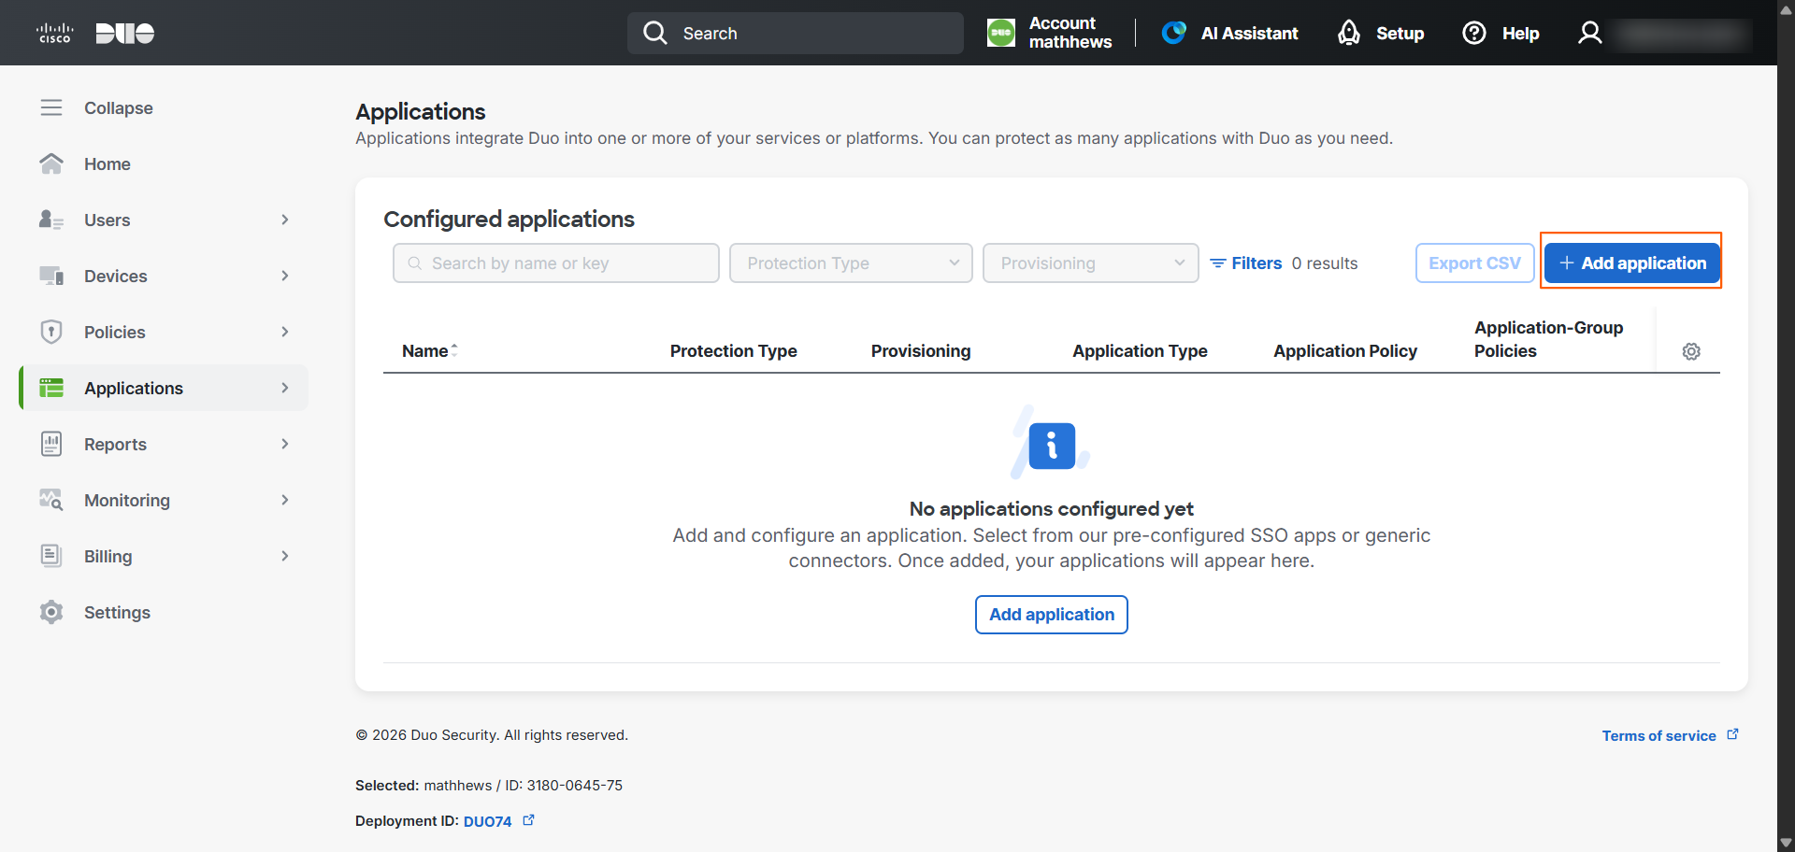Click the Users sidebar icon
Image resolution: width=1795 pixels, height=852 pixels.
pos(51,220)
